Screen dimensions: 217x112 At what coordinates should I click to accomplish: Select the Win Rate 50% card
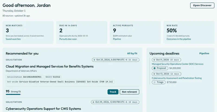click(189, 32)
